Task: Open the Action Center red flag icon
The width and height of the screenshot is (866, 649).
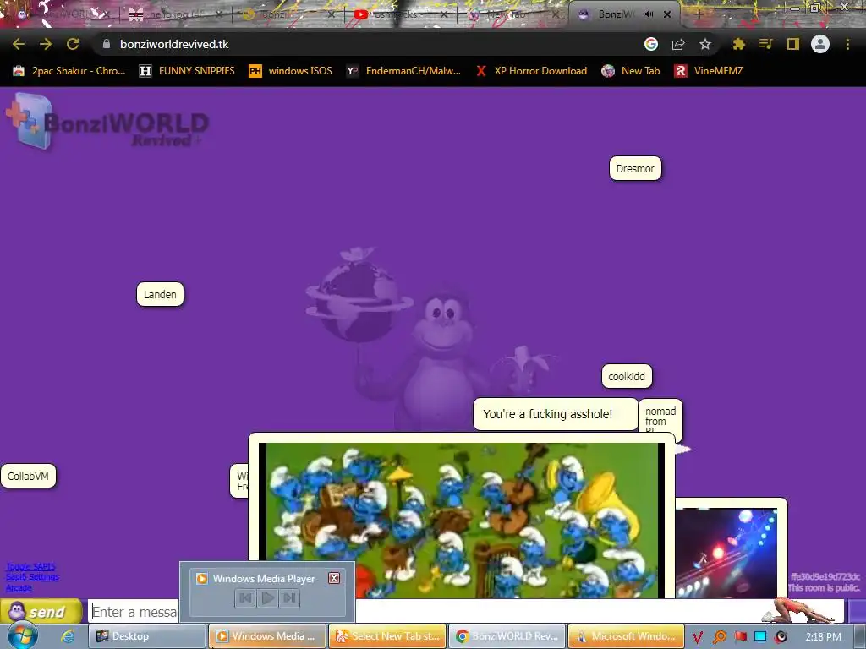Action: (x=740, y=637)
